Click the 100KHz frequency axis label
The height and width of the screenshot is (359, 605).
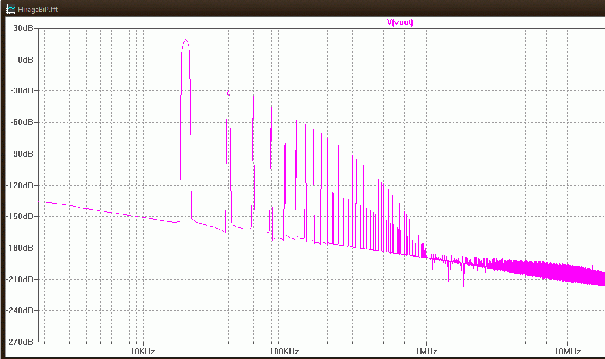pos(285,351)
